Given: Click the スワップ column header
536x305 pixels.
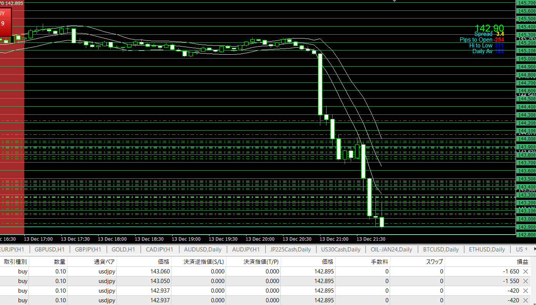Looking at the screenshot, I should [x=434, y=261].
